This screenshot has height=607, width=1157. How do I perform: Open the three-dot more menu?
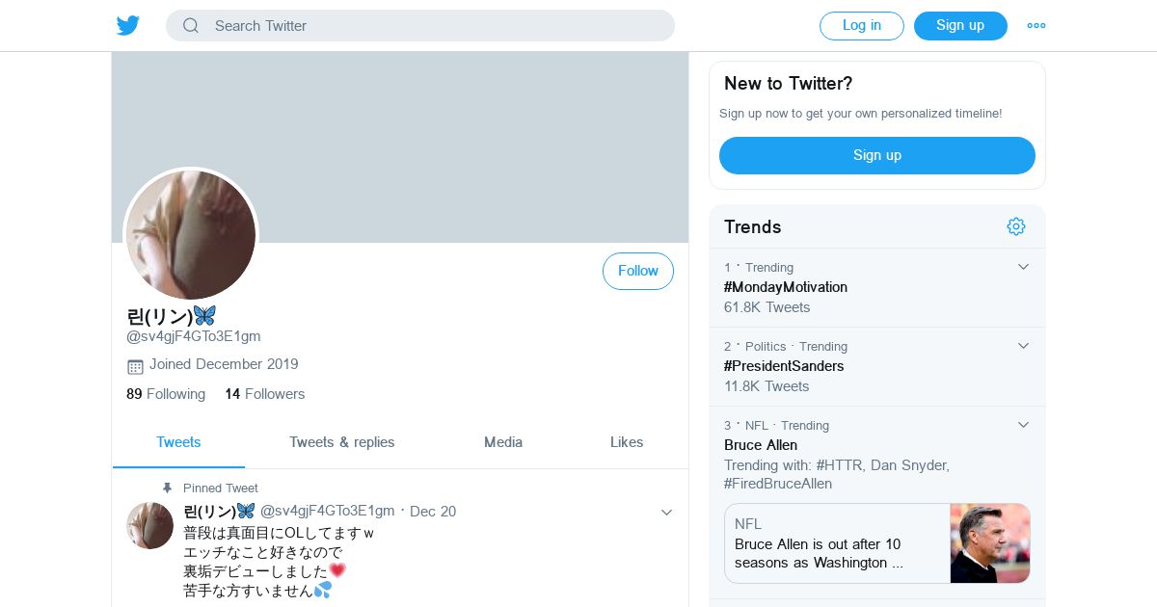pos(1036,26)
